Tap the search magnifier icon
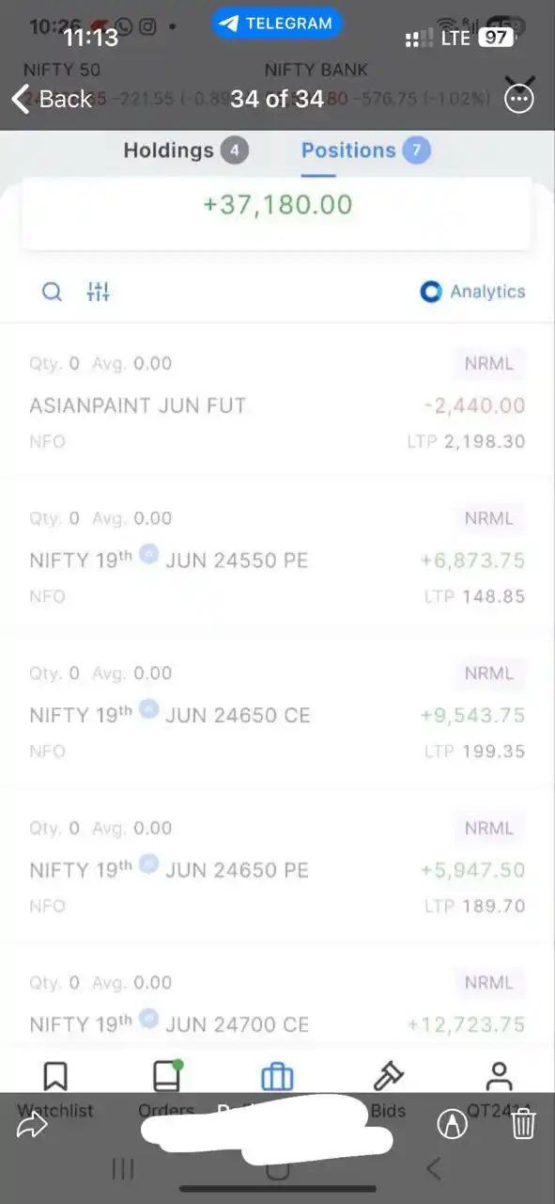Screen dimensions: 555x1204 (53, 292)
